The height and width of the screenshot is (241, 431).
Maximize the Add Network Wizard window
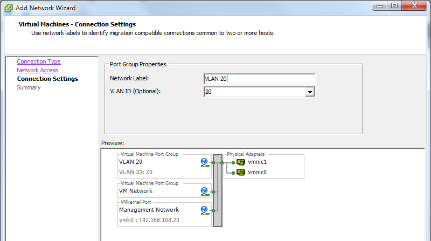tap(394, 5)
